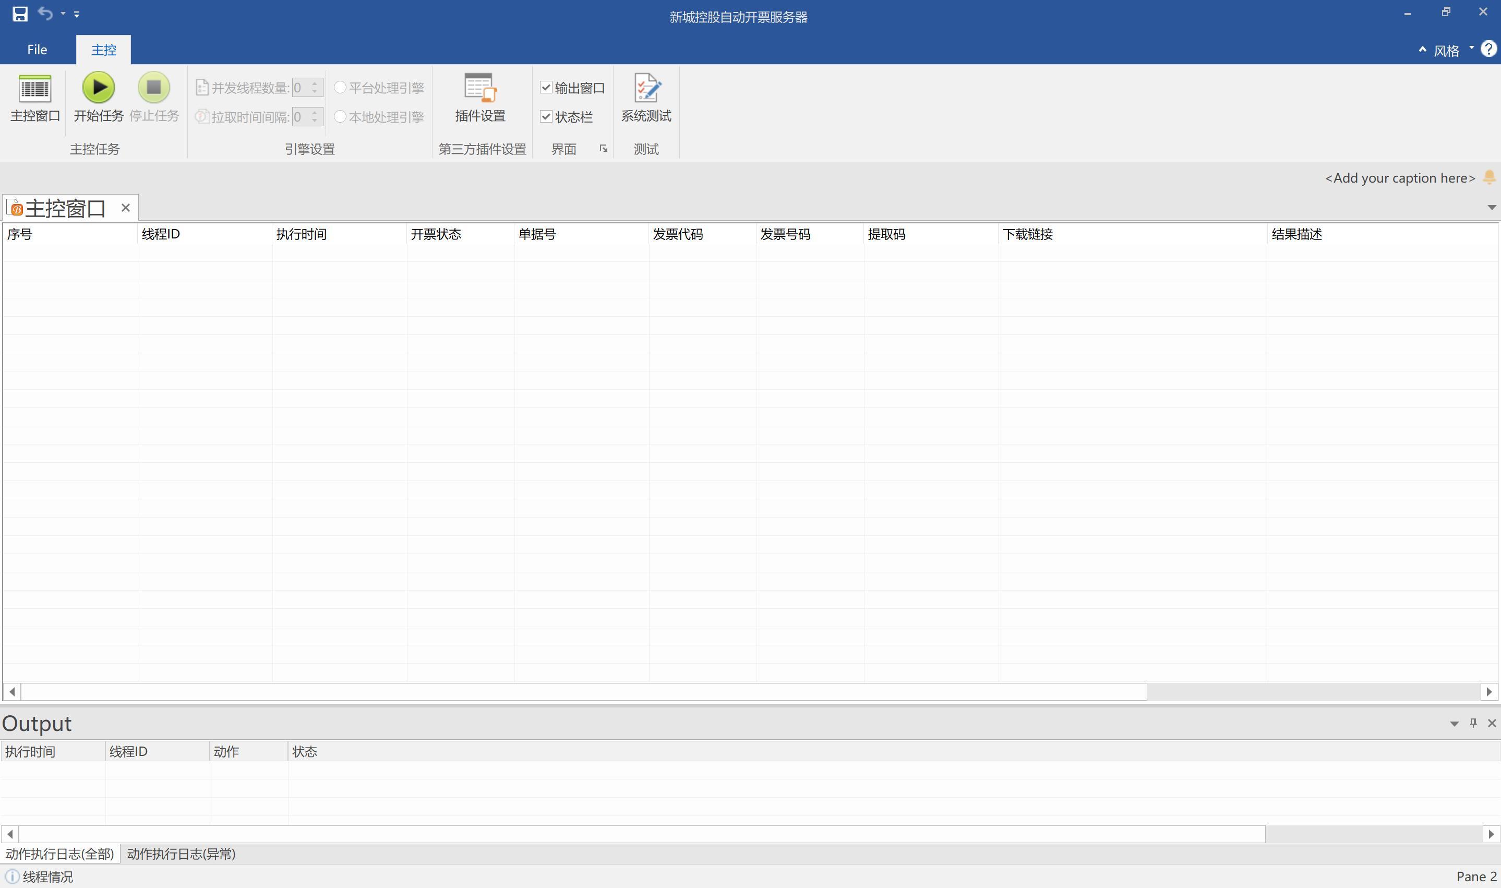Click the 发票代码 column header

click(x=702, y=234)
